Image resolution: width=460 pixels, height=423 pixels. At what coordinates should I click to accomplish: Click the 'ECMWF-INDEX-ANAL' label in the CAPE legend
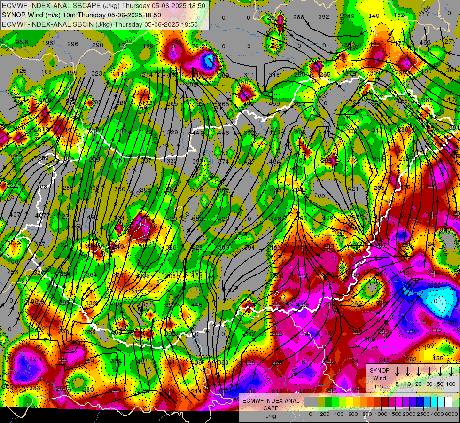[271, 401]
